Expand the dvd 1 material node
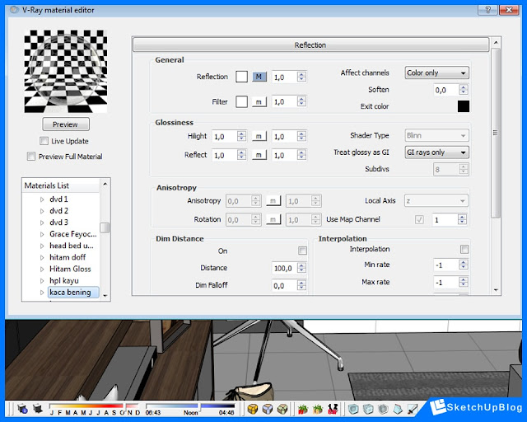The height and width of the screenshot is (422, 527). point(42,199)
